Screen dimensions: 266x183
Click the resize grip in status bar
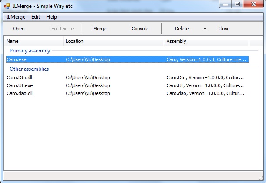[x=261, y=178]
